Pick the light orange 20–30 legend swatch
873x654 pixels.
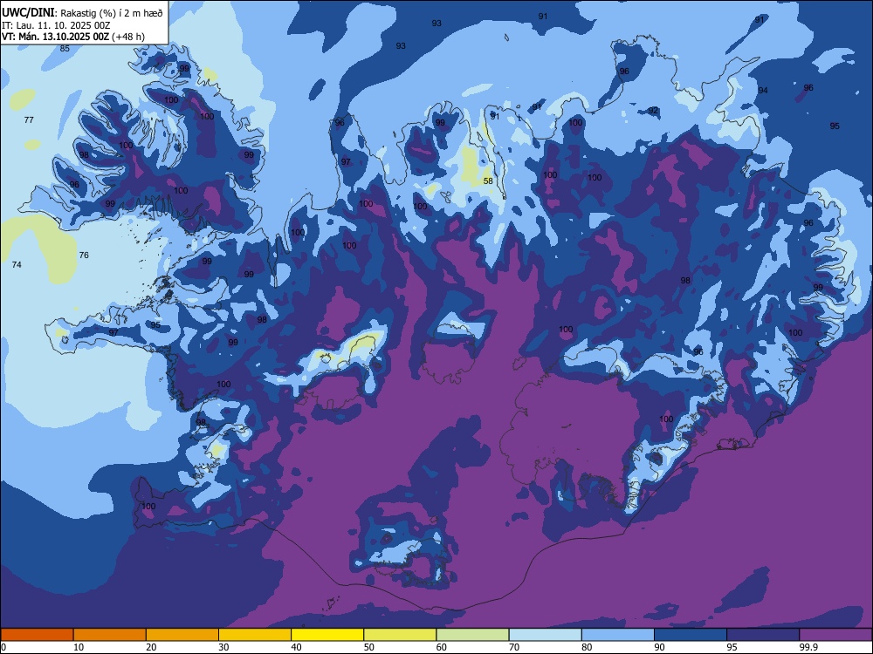click(182, 635)
